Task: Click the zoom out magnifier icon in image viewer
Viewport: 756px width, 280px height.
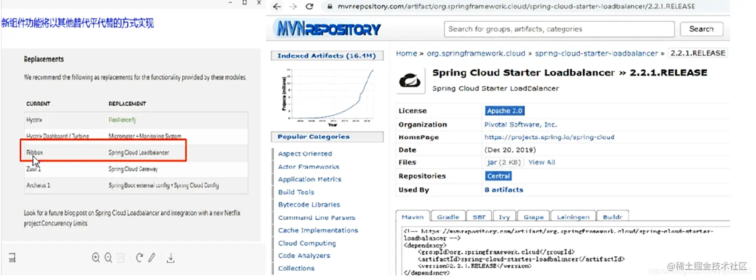Action: click(108, 258)
